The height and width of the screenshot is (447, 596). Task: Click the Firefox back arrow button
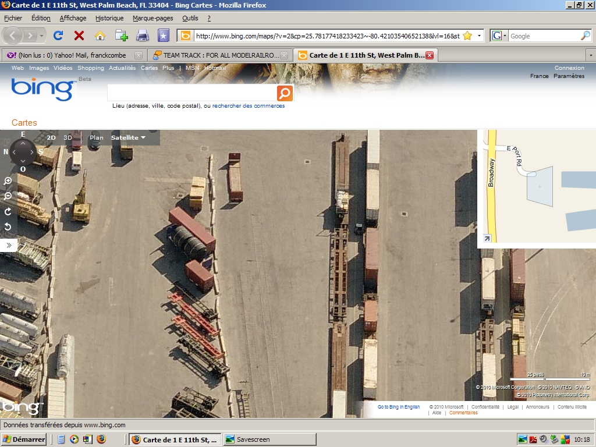point(12,36)
